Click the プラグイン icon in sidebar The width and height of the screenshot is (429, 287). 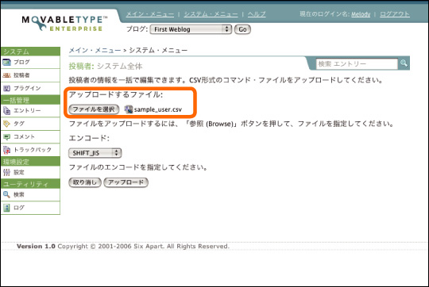[6, 88]
